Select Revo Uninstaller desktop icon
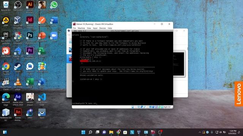Viewport: 243px width, 136px height. (x=18, y=38)
